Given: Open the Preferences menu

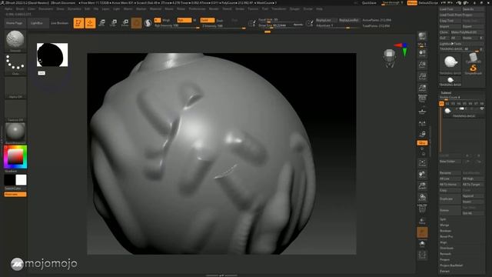Looking at the screenshot, I should (197, 8).
